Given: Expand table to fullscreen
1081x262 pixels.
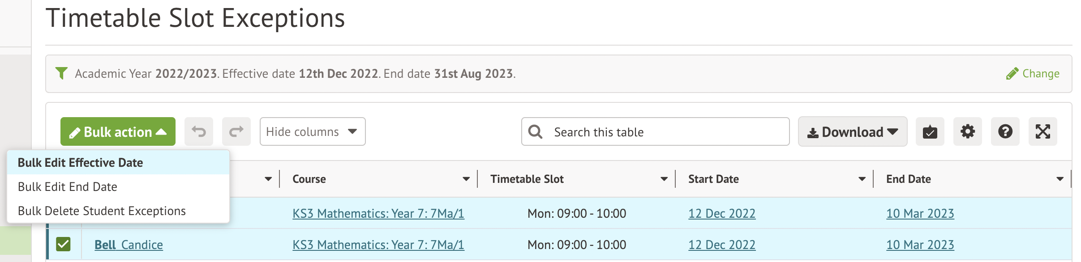Looking at the screenshot, I should click(x=1042, y=132).
